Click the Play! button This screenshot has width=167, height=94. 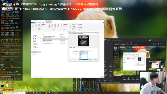[90, 60]
